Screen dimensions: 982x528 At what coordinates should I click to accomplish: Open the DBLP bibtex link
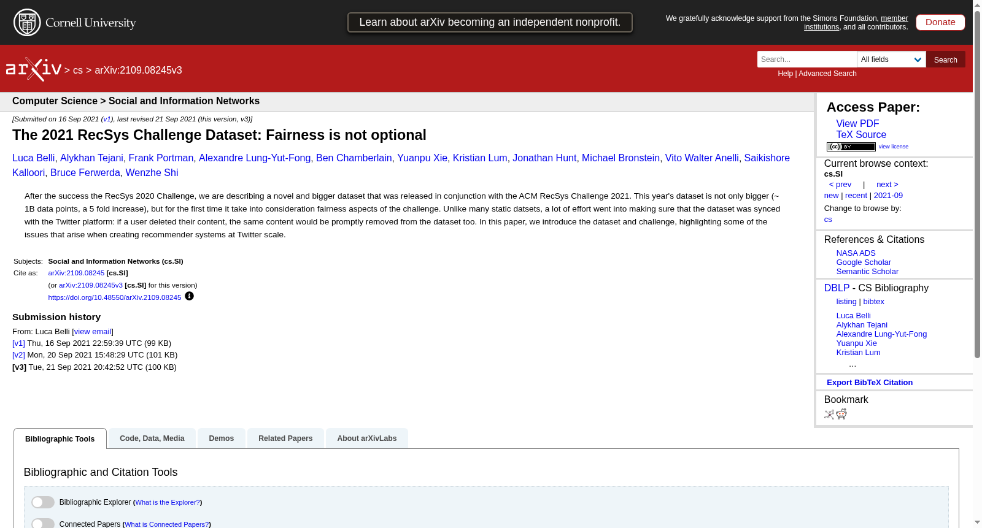tap(874, 302)
